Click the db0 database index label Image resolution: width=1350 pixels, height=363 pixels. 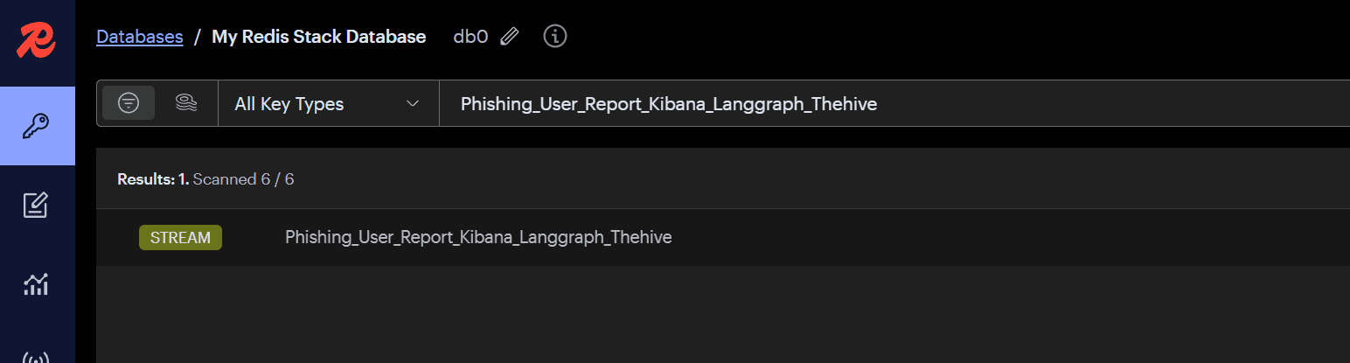tap(470, 37)
